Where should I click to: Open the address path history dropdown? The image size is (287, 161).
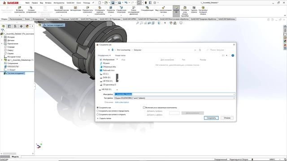[x=195, y=50]
